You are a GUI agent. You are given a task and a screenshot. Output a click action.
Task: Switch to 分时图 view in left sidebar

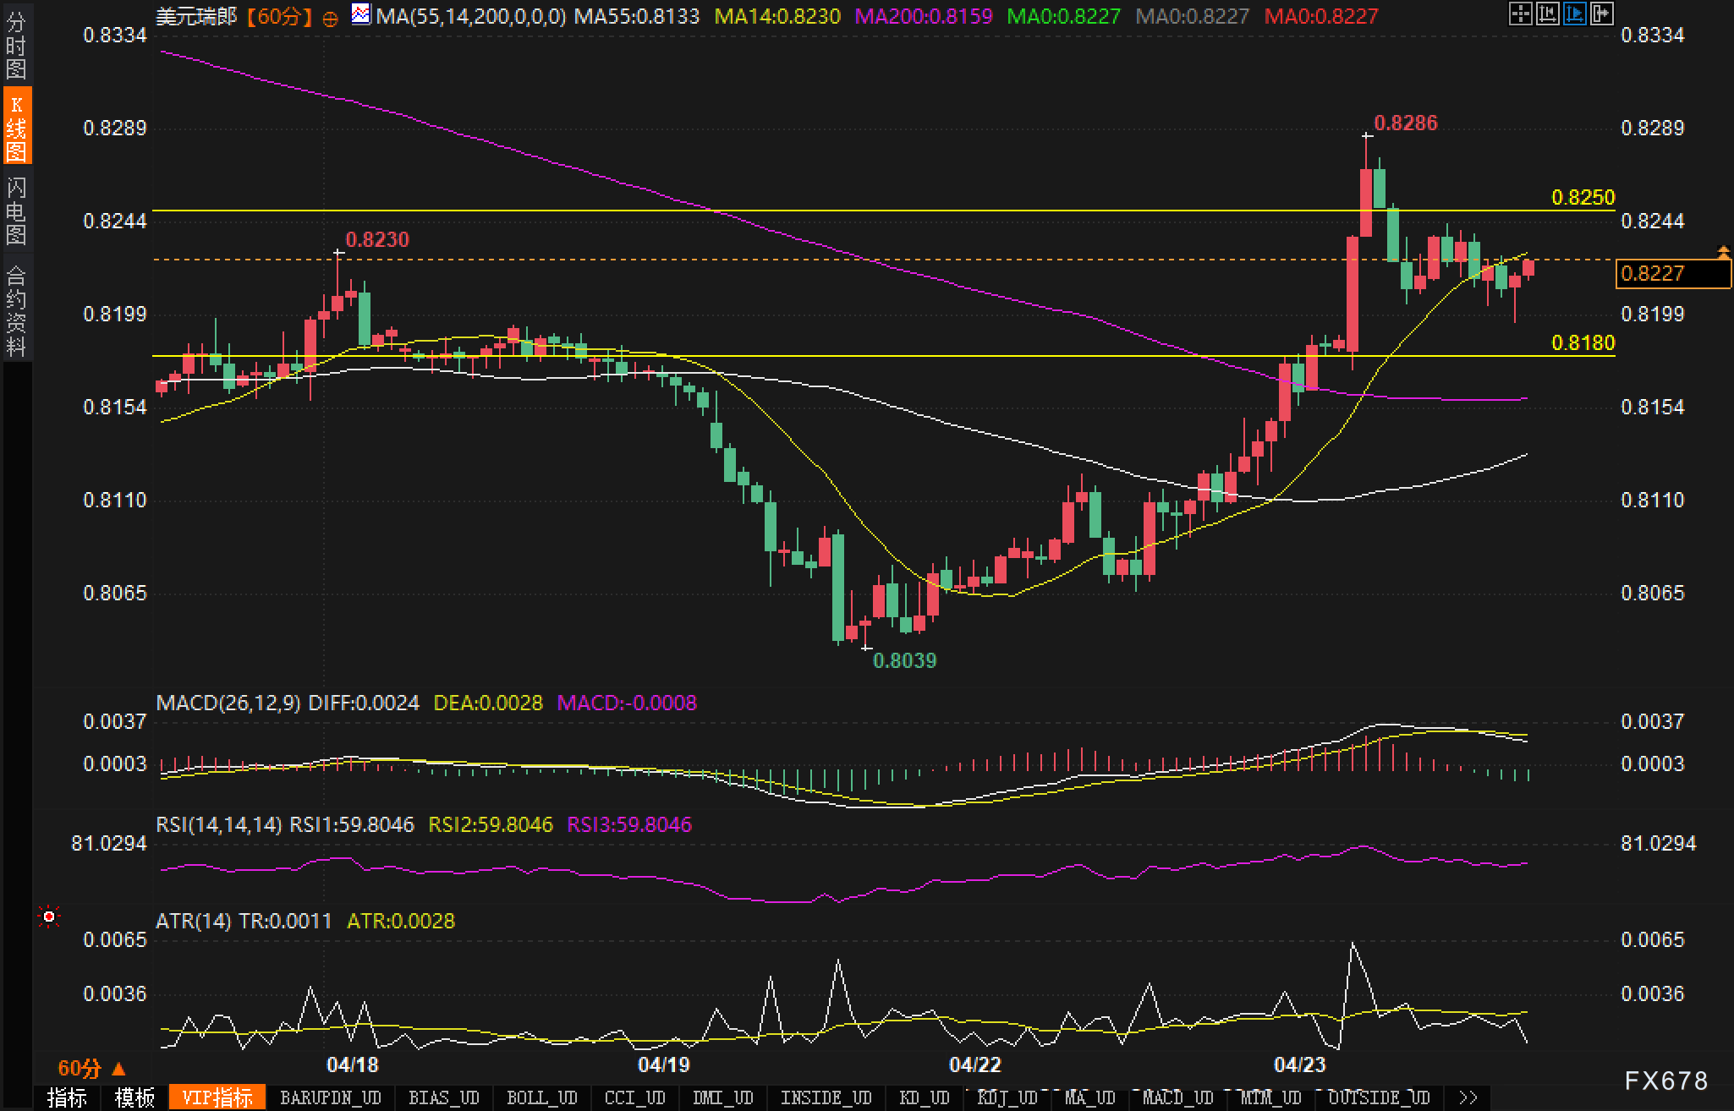16,44
